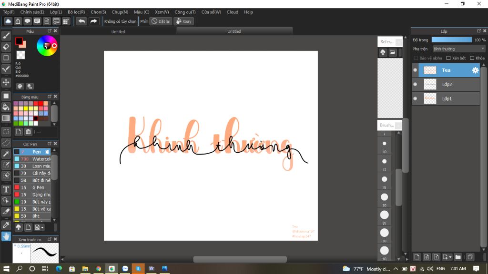The image size is (488, 274).
Task: Select the G Pen brush
Action: (x=32, y=187)
